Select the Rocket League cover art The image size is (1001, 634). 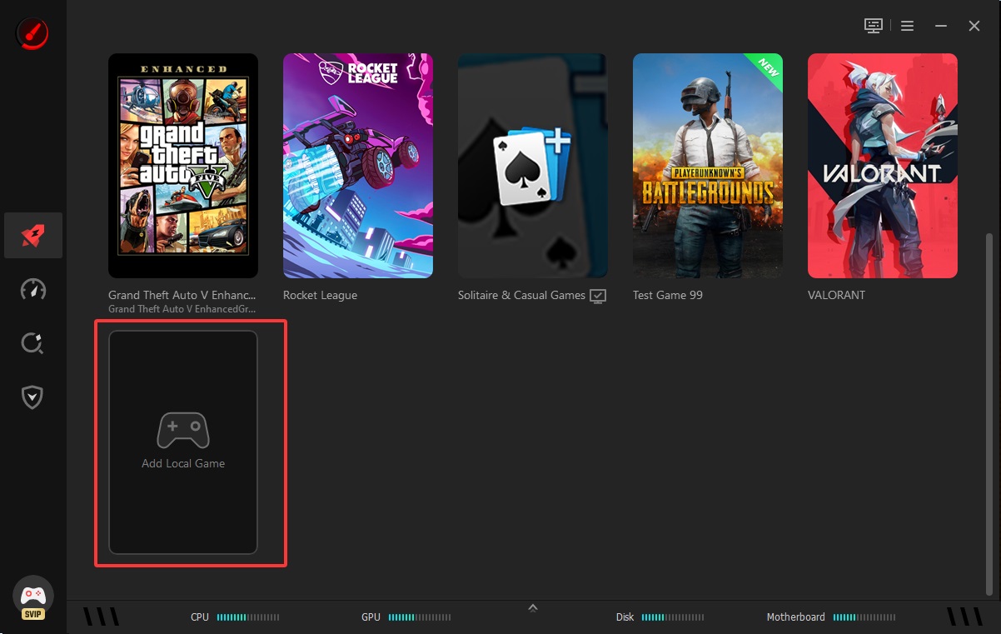pos(358,166)
